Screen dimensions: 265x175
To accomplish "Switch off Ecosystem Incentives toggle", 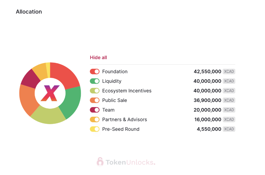I will [95, 91].
